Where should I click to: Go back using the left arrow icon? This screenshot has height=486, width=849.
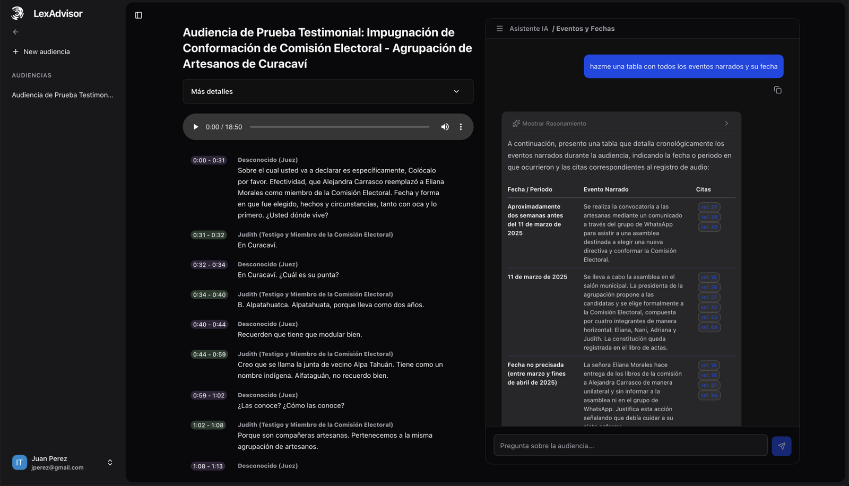click(x=15, y=32)
